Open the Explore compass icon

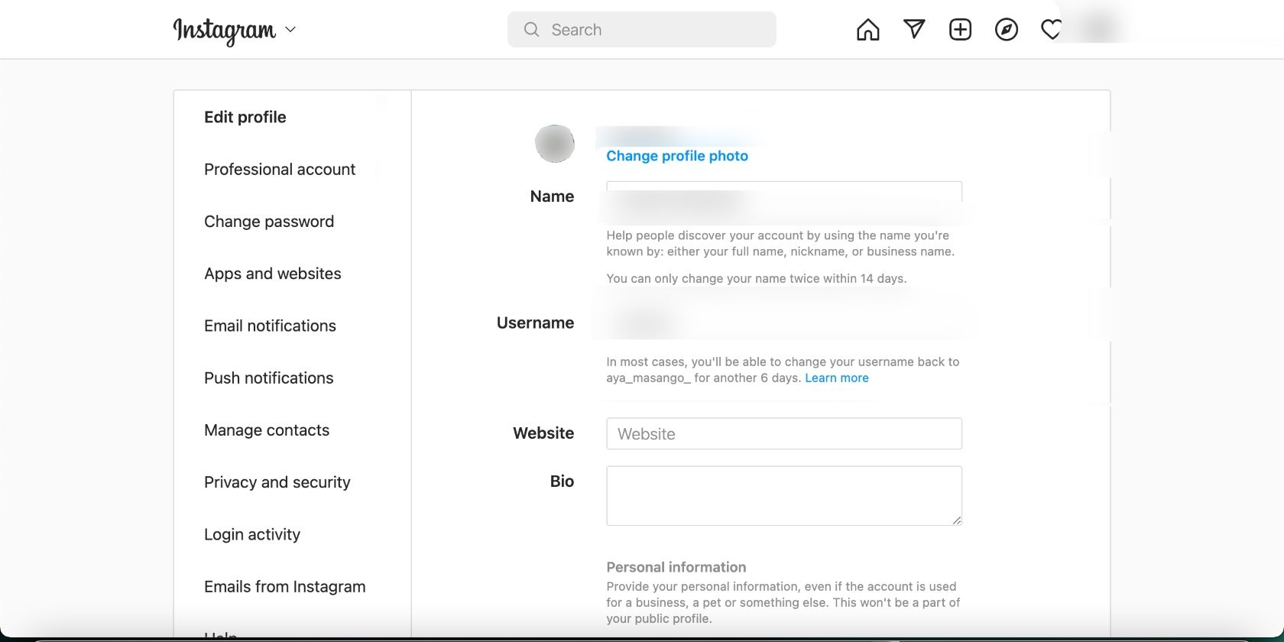click(1006, 30)
